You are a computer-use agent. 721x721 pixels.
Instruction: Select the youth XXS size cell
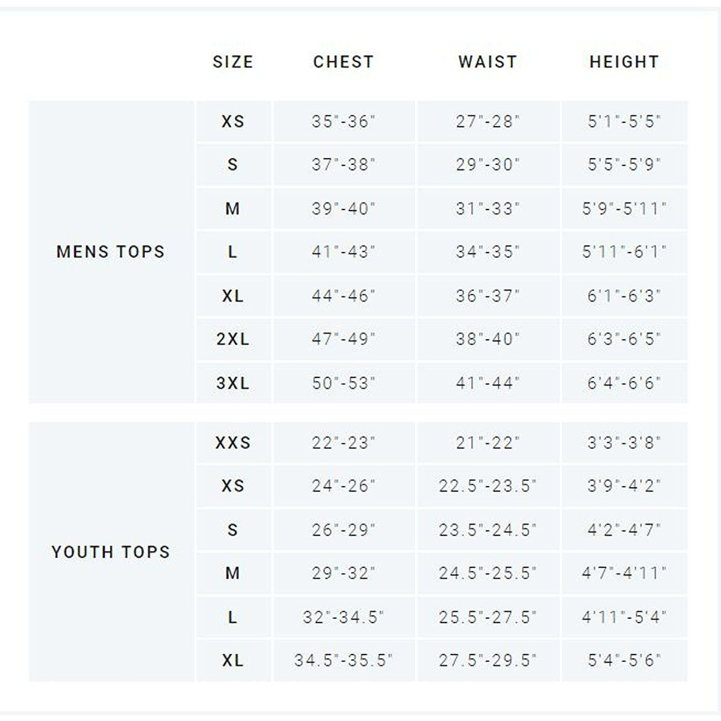[x=233, y=443]
